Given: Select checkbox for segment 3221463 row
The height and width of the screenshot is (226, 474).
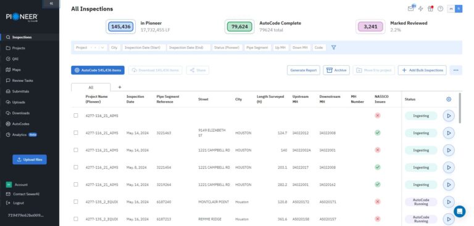Looking at the screenshot, I should 76,133.
